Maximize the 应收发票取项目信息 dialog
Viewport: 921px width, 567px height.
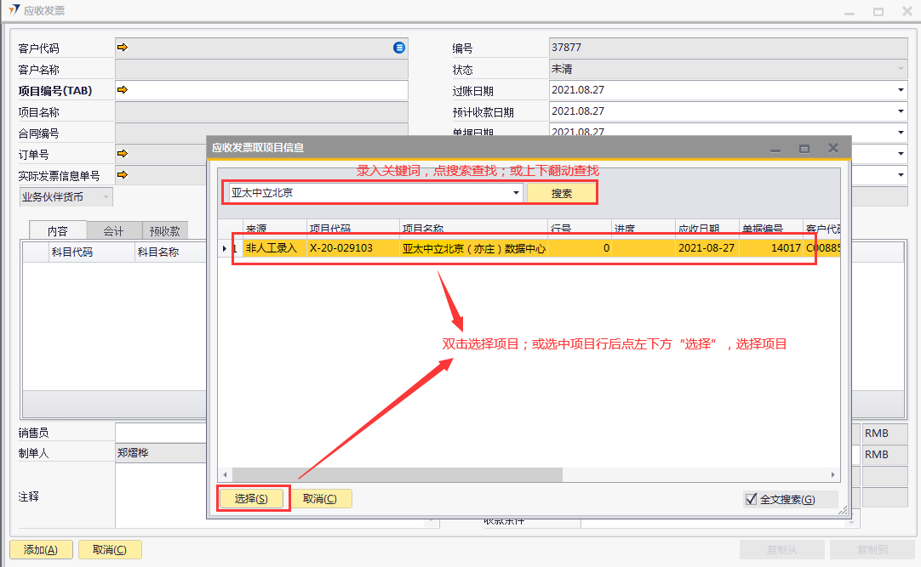pos(804,148)
